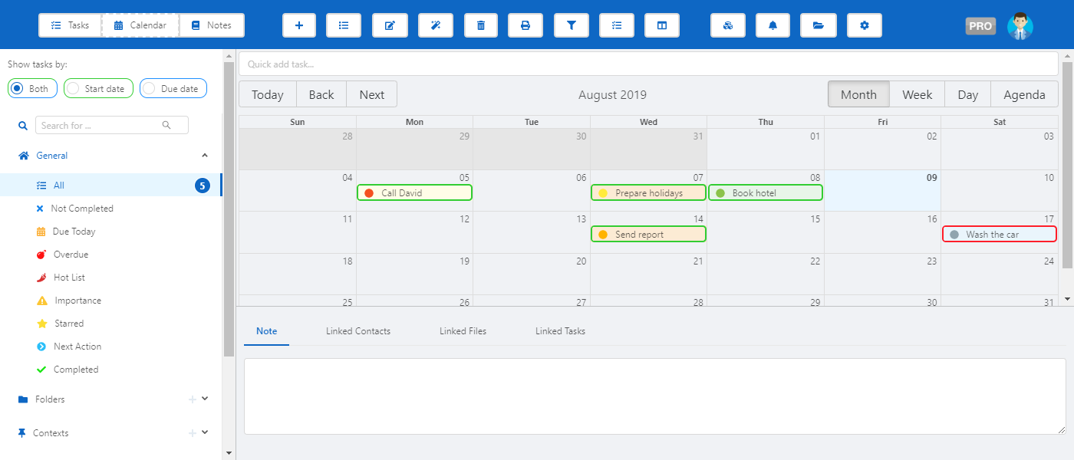Click the pencil edit icon in toolbar
Viewport: 1074px width, 460px height.
[x=390, y=25]
